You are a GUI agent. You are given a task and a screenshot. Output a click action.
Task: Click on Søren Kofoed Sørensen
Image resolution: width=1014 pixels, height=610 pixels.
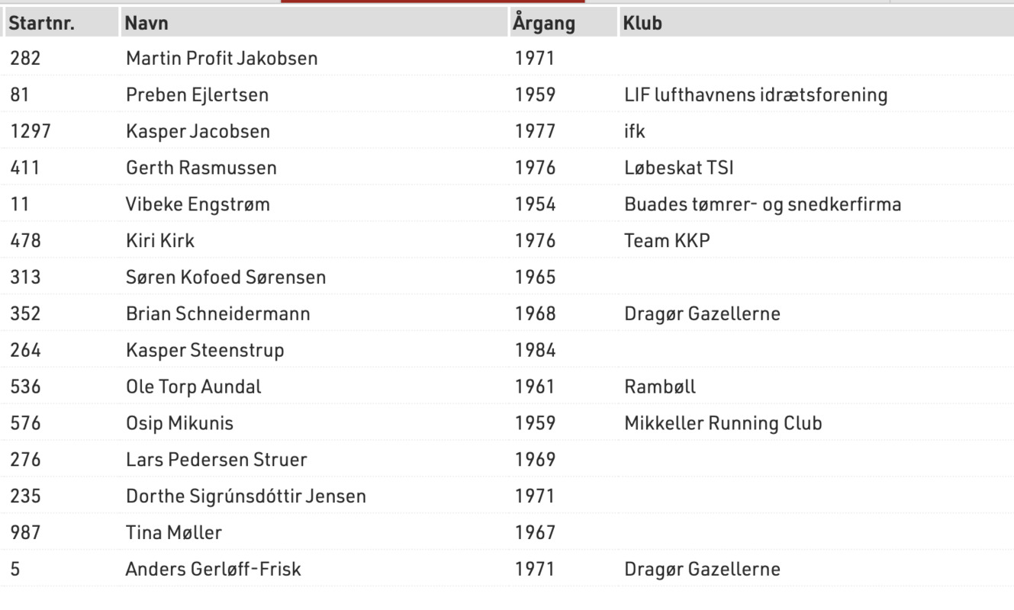(226, 278)
